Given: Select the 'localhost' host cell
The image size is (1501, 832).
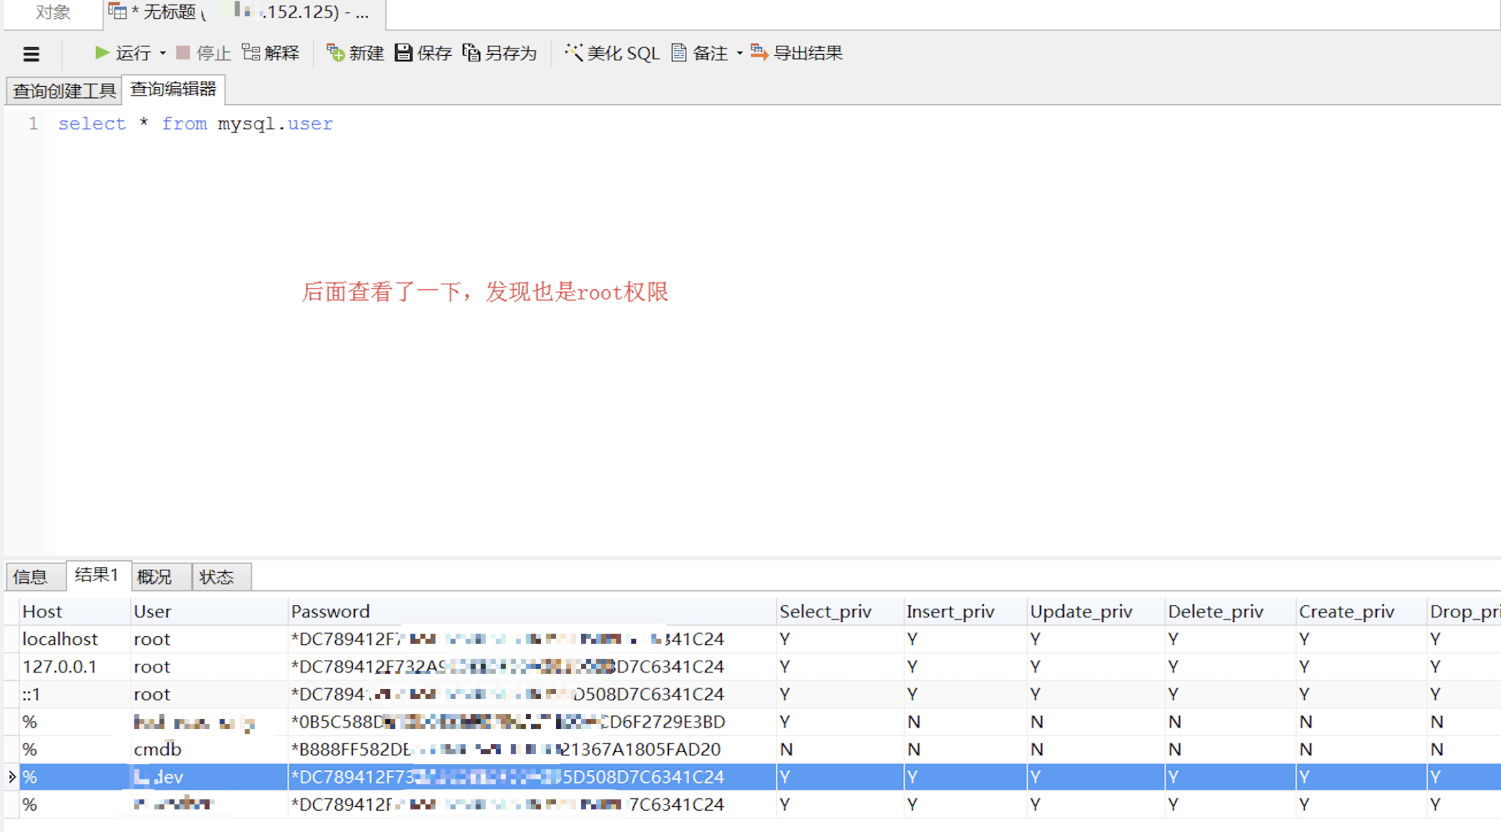Looking at the screenshot, I should pyautogui.click(x=75, y=639).
